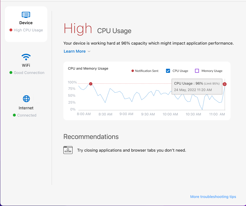This screenshot has width=246, height=206.
Task: Click the green Good Connection status dot
Action: [x=11, y=73]
